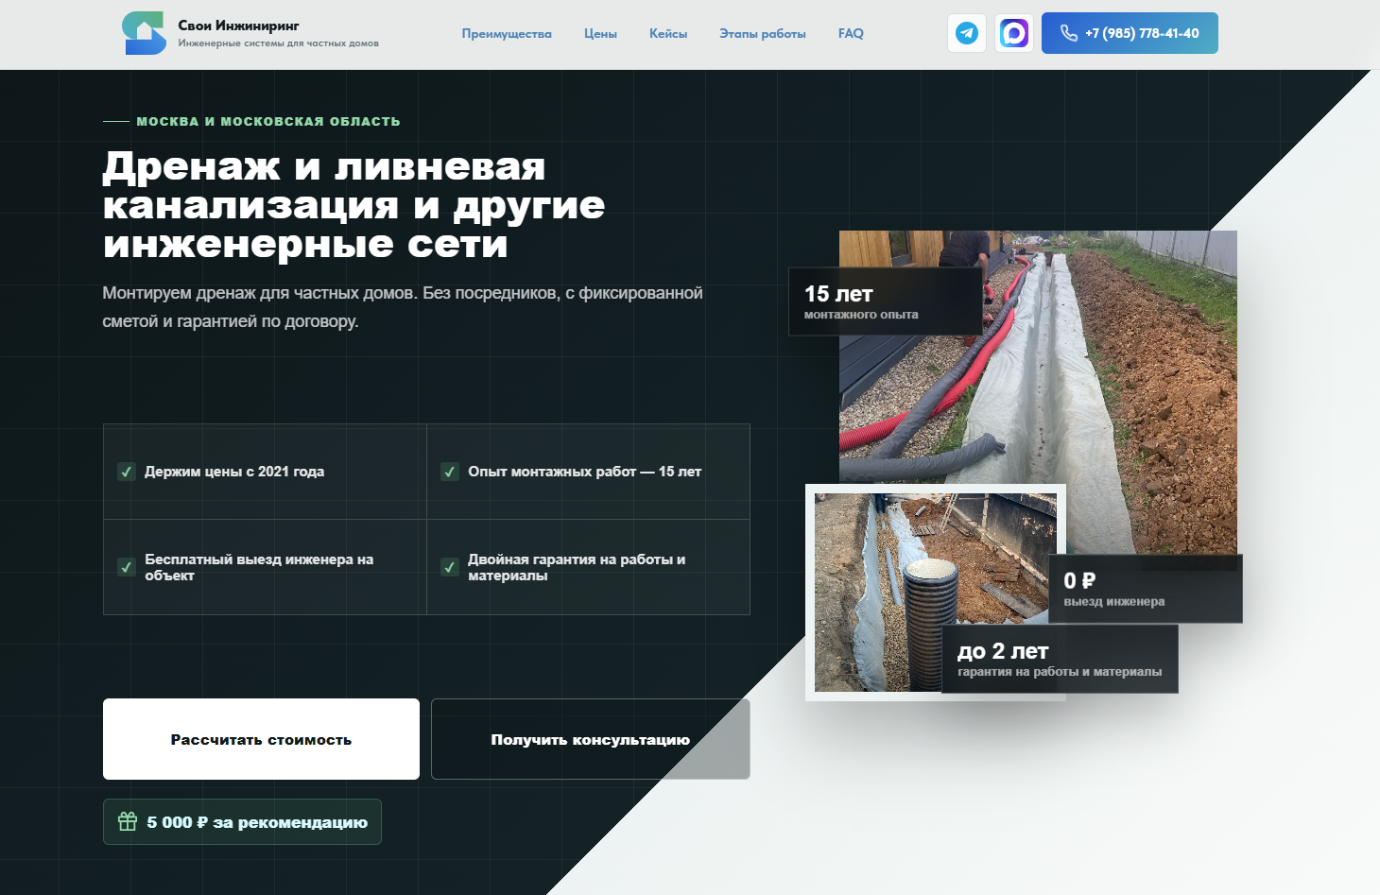Click the Дренаж и ливневая канализация heading
The height and width of the screenshot is (895, 1380).
pyautogui.click(x=354, y=205)
